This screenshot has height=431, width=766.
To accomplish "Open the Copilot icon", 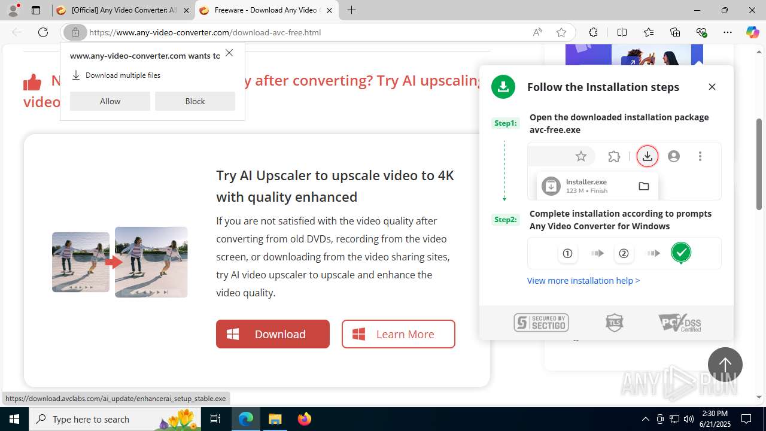I will (752, 32).
